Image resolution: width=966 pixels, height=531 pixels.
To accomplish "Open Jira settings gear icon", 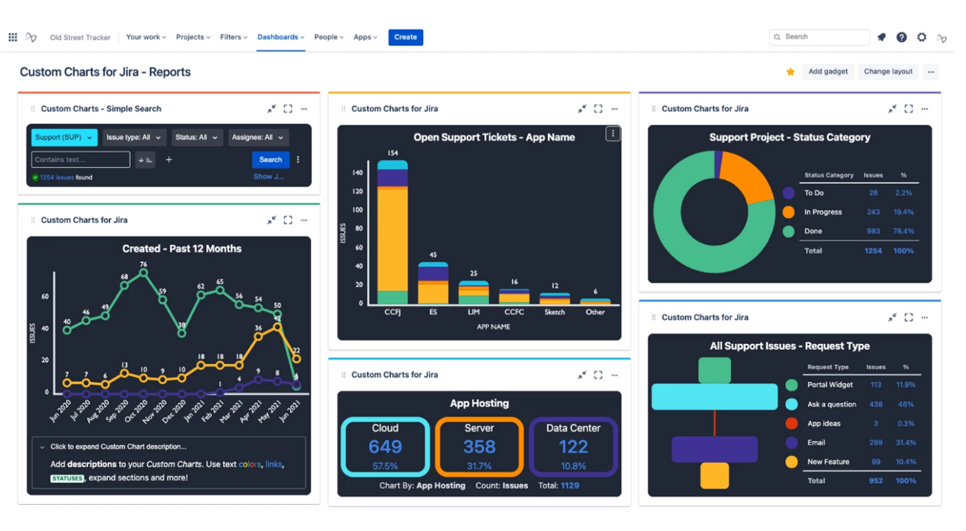I will point(921,37).
